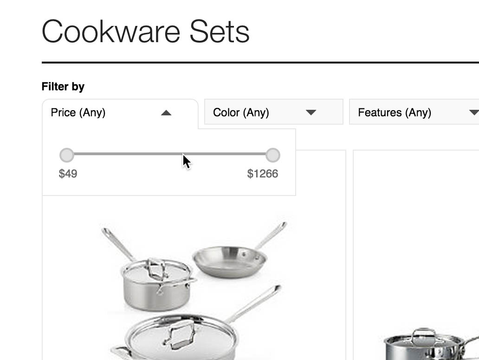Screen dimensions: 479x360
Task: Open the Features (Any) dropdown
Action: (418, 112)
